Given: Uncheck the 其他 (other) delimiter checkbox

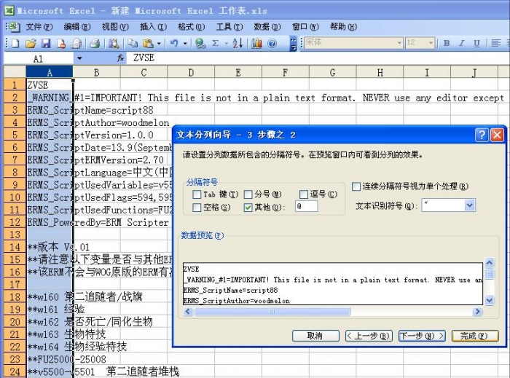Looking at the screenshot, I should [x=248, y=208].
